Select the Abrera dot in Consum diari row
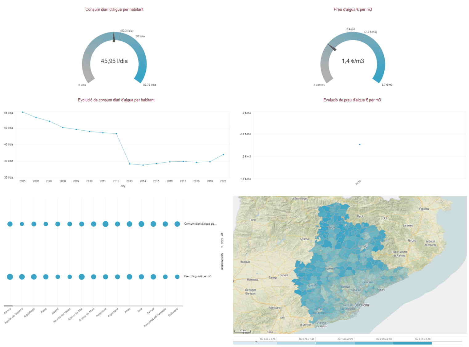This screenshot has width=469, height=347. click(10, 224)
